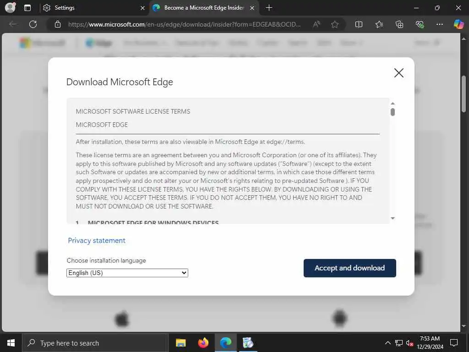Image resolution: width=469 pixels, height=352 pixels.
Task: Click license terms scrollbar up arrow
Action: (393, 103)
